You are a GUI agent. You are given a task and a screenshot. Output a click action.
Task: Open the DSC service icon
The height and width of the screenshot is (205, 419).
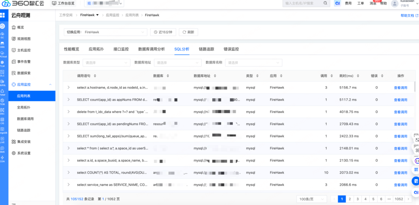(2, 111)
